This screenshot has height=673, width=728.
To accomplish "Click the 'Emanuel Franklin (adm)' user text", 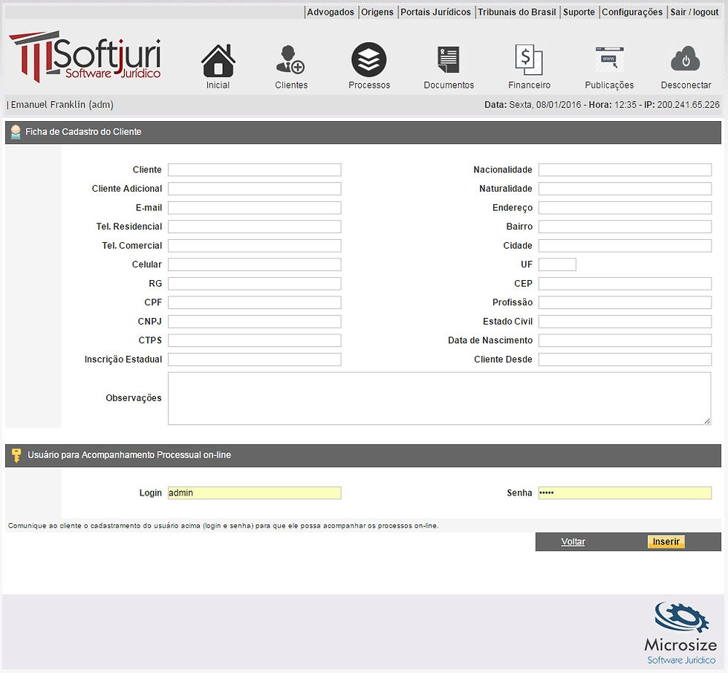I will [62, 105].
